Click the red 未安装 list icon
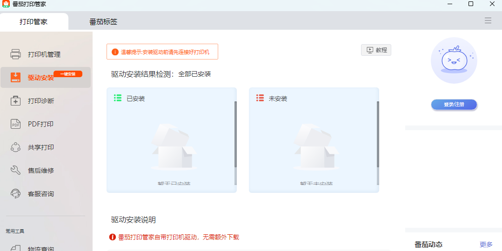This screenshot has height=251, width=502. coord(260,98)
